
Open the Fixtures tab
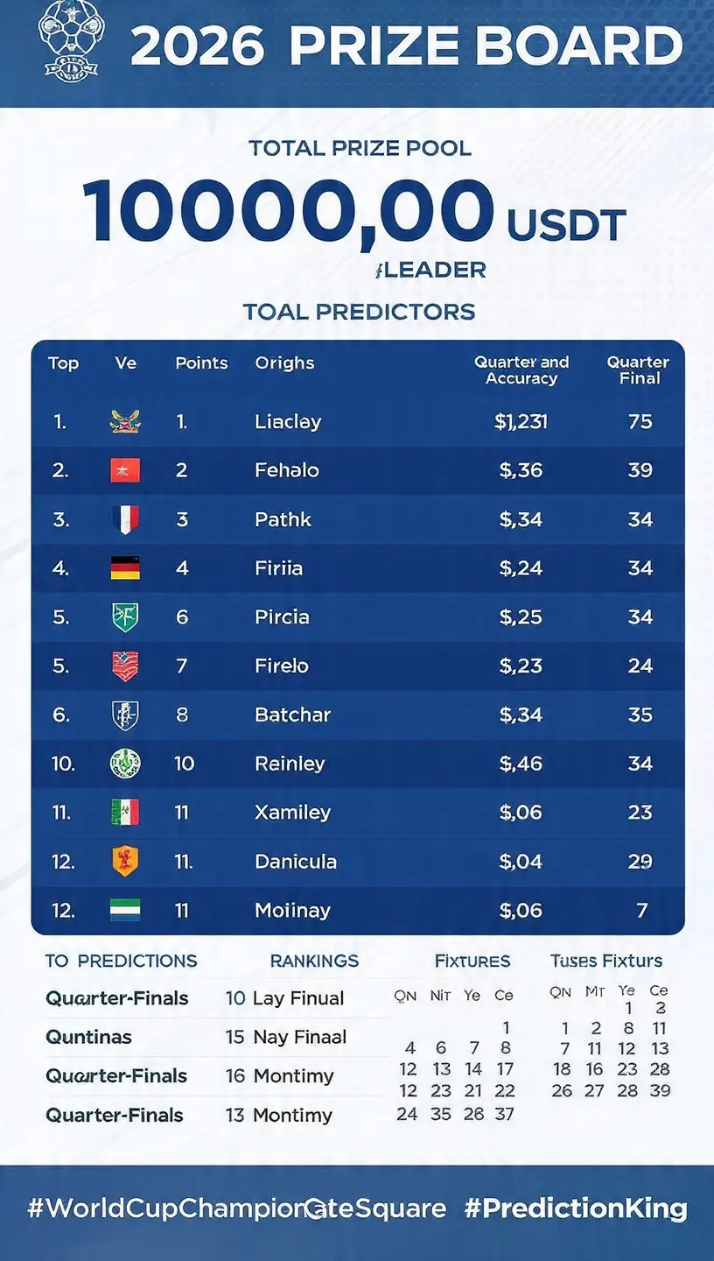472,961
